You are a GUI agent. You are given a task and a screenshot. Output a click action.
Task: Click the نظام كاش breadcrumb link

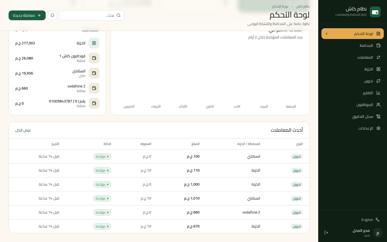point(303,6)
